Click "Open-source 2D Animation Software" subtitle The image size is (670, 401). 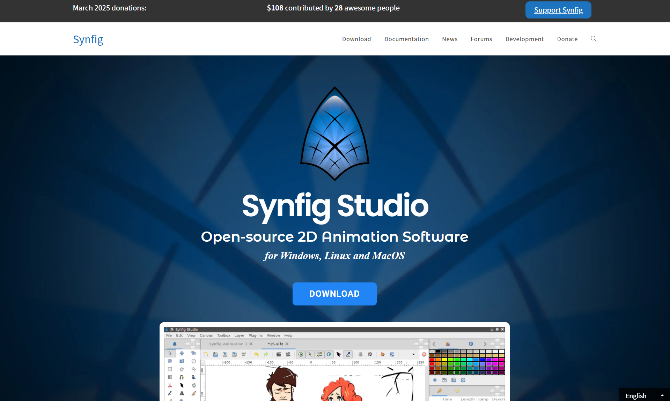[334, 237]
